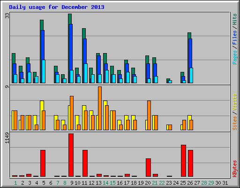
Task: Click day label '18' on the x-axis
Action: 134,183
